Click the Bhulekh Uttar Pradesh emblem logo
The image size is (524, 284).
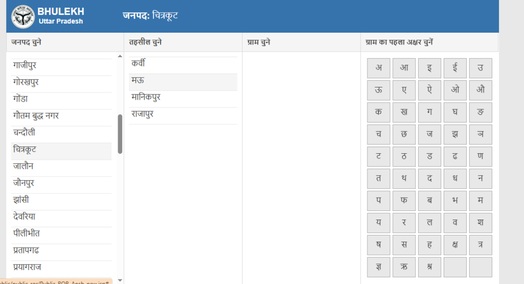click(x=23, y=16)
